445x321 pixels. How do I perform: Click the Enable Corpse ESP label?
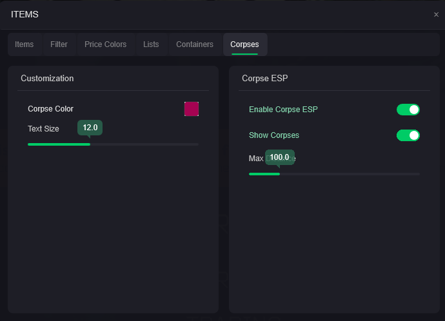click(283, 110)
